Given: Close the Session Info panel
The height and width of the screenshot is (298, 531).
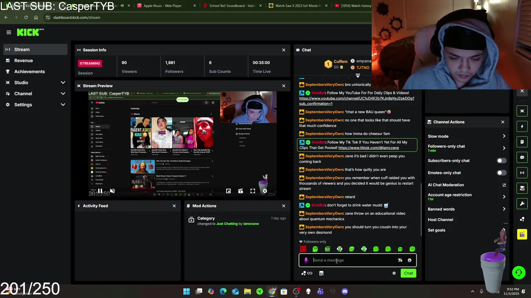Looking at the screenshot, I should click(x=284, y=50).
